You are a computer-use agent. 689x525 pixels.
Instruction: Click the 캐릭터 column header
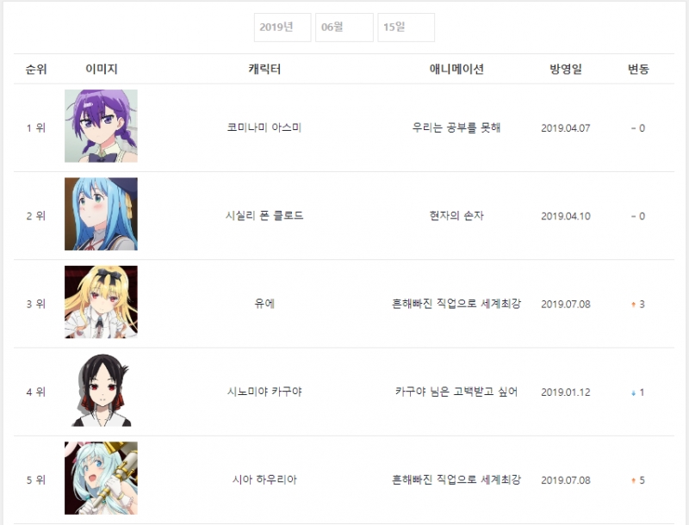[264, 69]
